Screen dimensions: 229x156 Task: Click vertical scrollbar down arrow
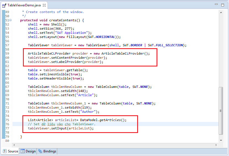221,140
